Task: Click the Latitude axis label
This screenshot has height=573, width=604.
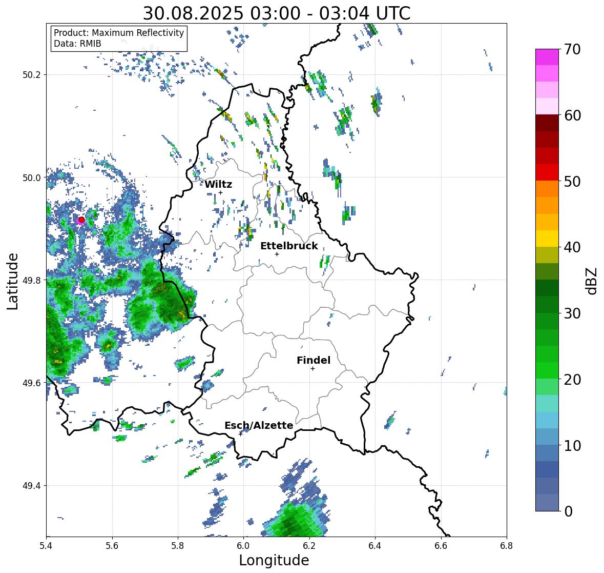Action: [12, 281]
